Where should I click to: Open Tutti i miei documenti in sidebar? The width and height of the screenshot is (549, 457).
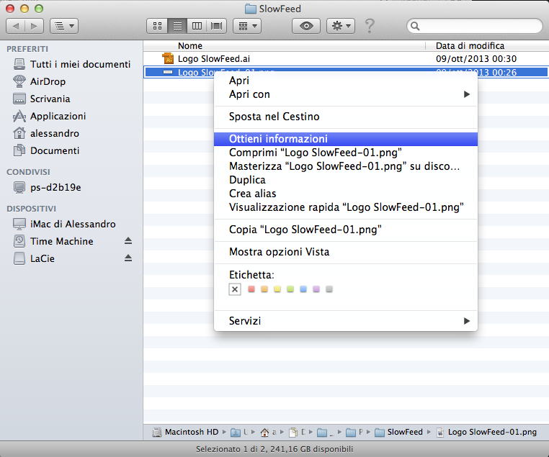[72, 64]
